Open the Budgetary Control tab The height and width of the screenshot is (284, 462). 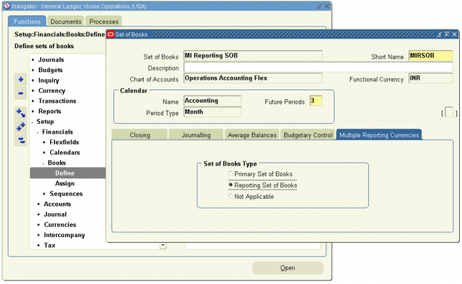[308, 135]
